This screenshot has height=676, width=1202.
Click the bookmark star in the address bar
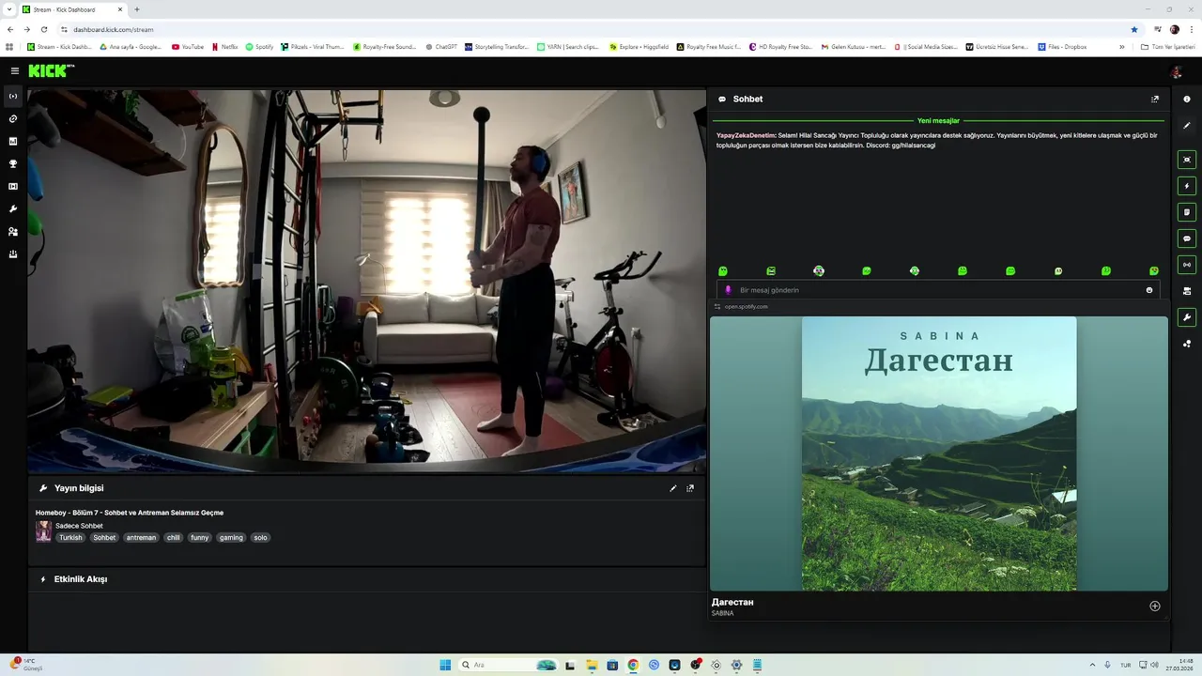(1134, 29)
